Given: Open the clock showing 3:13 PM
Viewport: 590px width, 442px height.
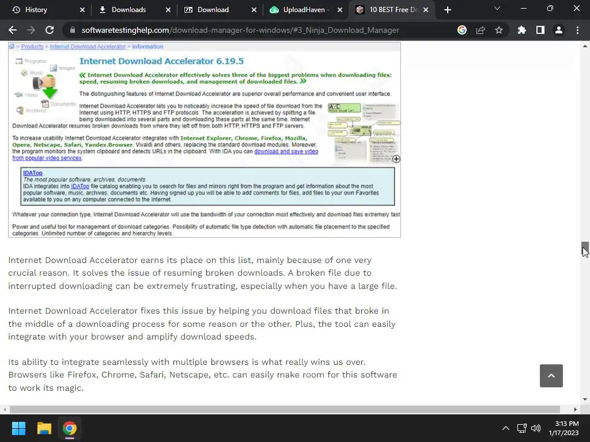Looking at the screenshot, I should tap(563, 428).
